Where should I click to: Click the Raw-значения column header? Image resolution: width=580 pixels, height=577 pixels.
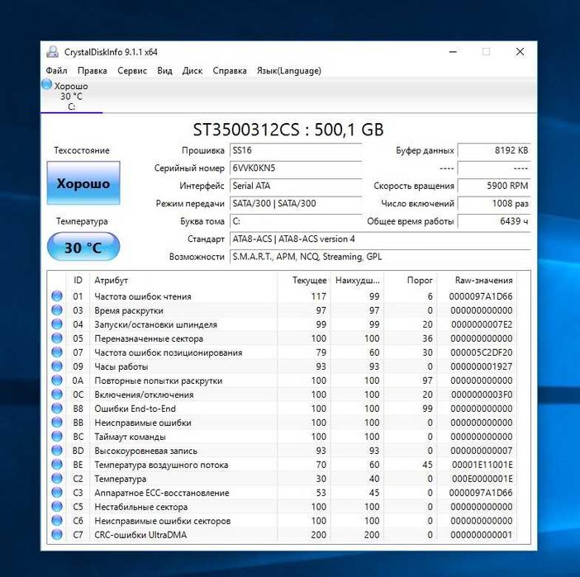pyautogui.click(x=478, y=280)
